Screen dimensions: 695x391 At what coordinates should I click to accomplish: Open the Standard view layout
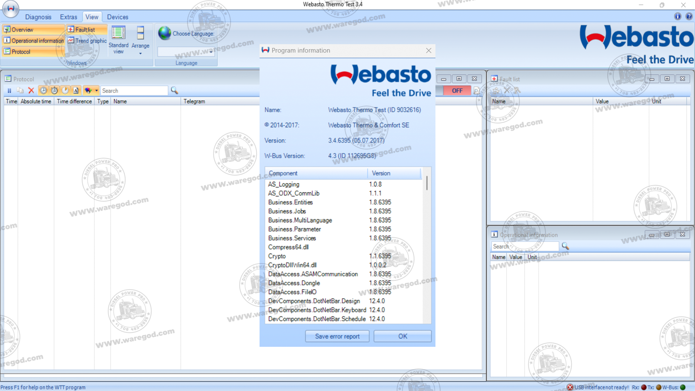(118, 40)
